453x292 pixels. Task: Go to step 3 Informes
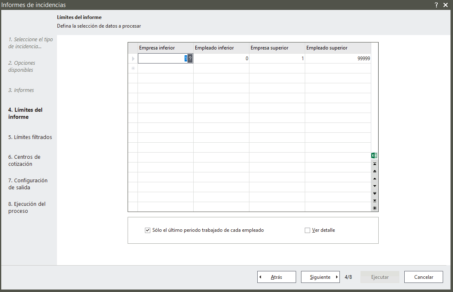[21, 90]
